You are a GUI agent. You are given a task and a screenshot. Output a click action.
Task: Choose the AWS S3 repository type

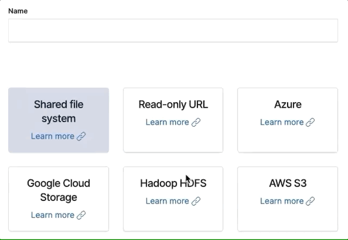(x=288, y=183)
